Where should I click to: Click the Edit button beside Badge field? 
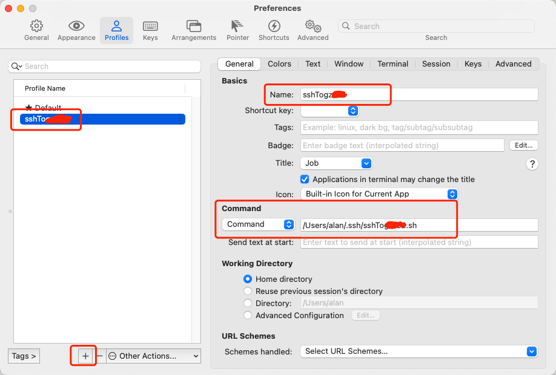(x=523, y=146)
